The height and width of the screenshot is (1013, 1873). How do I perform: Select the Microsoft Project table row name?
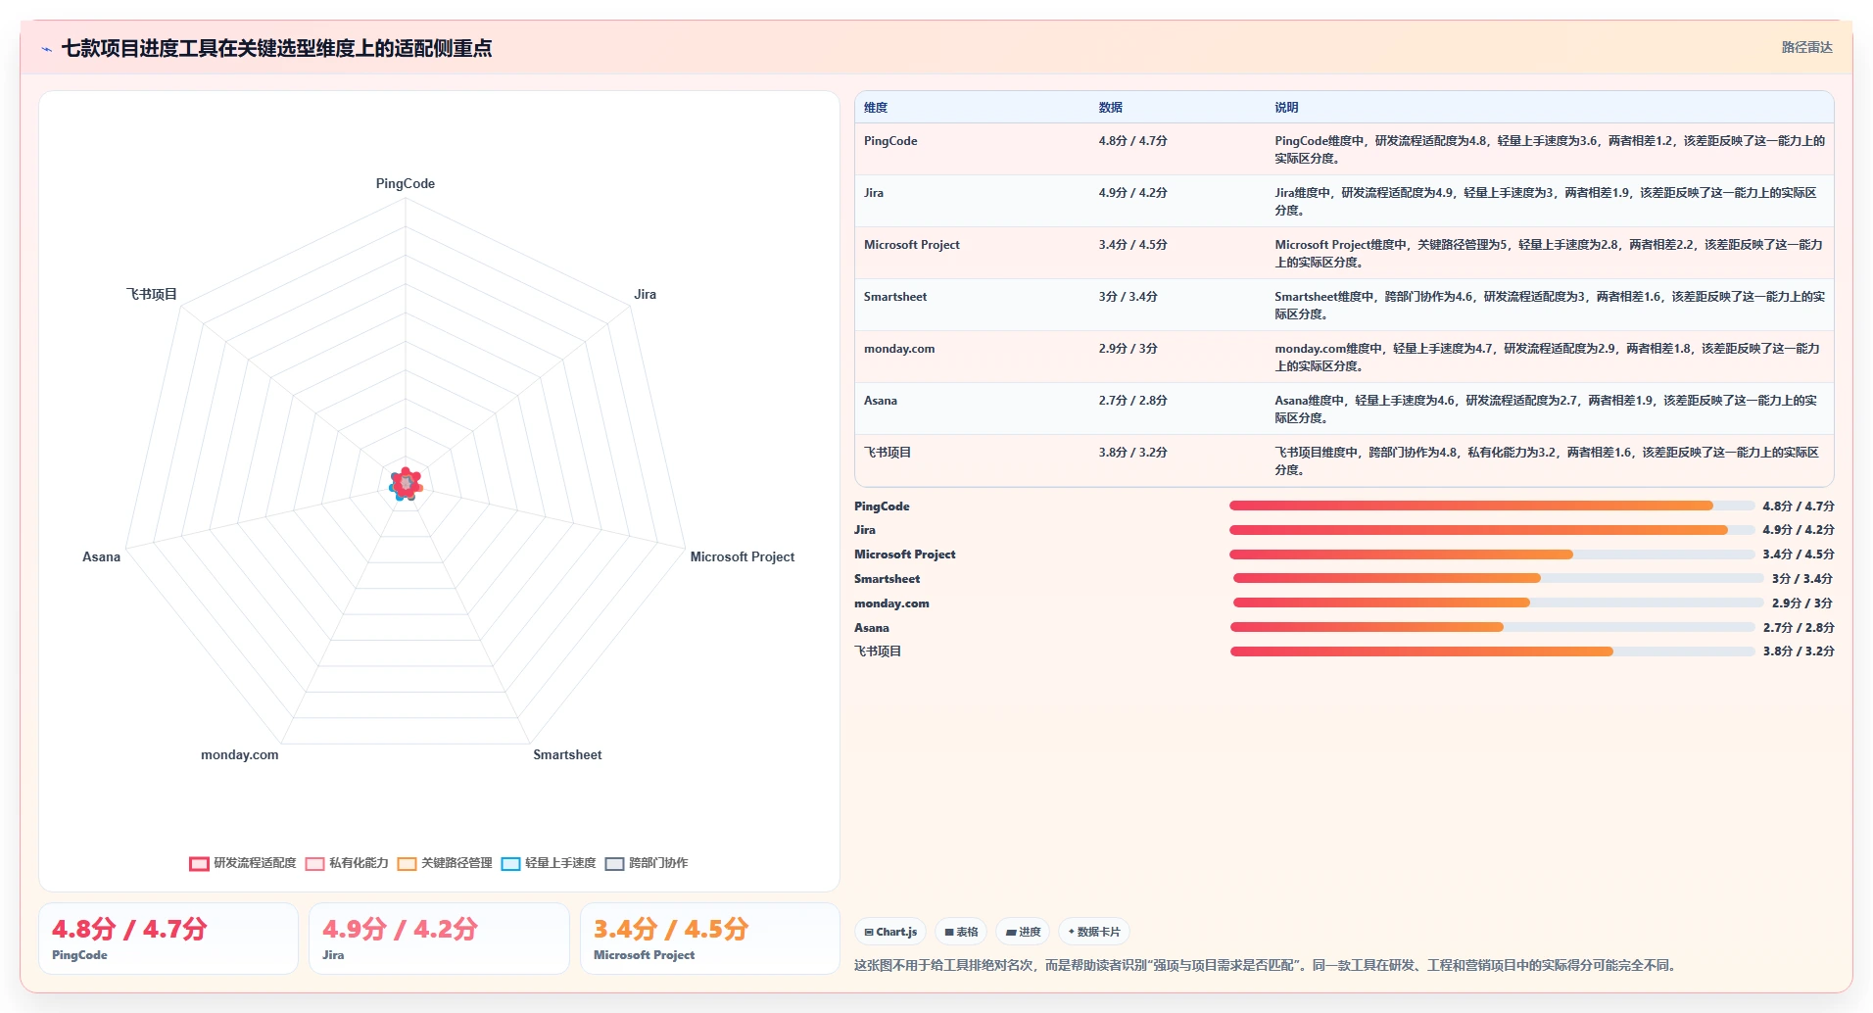point(912,245)
